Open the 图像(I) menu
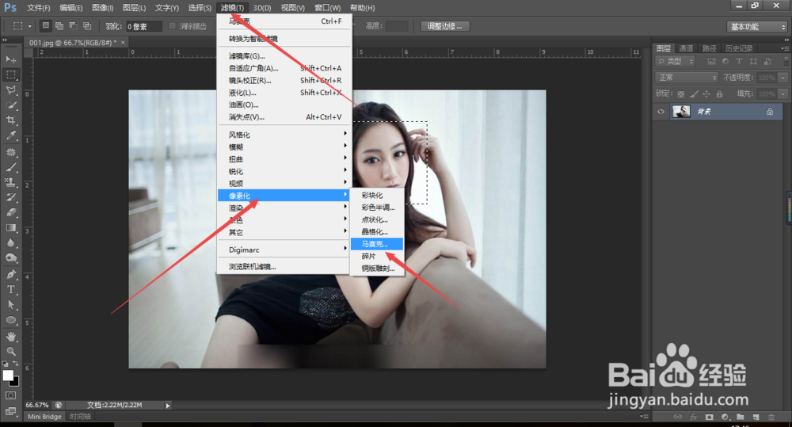The image size is (792, 427). point(102,8)
